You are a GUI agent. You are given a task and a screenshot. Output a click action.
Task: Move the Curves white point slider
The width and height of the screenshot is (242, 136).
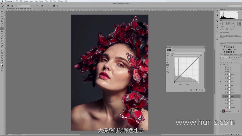pos(198,83)
